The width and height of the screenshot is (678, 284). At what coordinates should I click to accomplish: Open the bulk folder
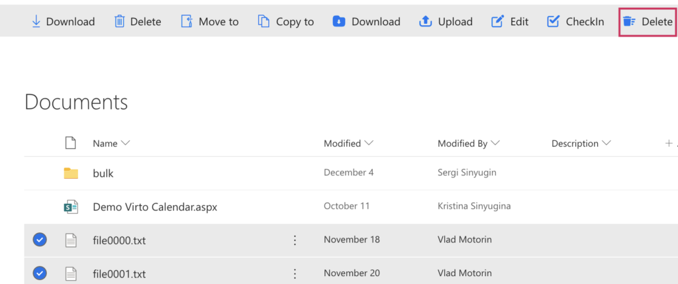103,173
